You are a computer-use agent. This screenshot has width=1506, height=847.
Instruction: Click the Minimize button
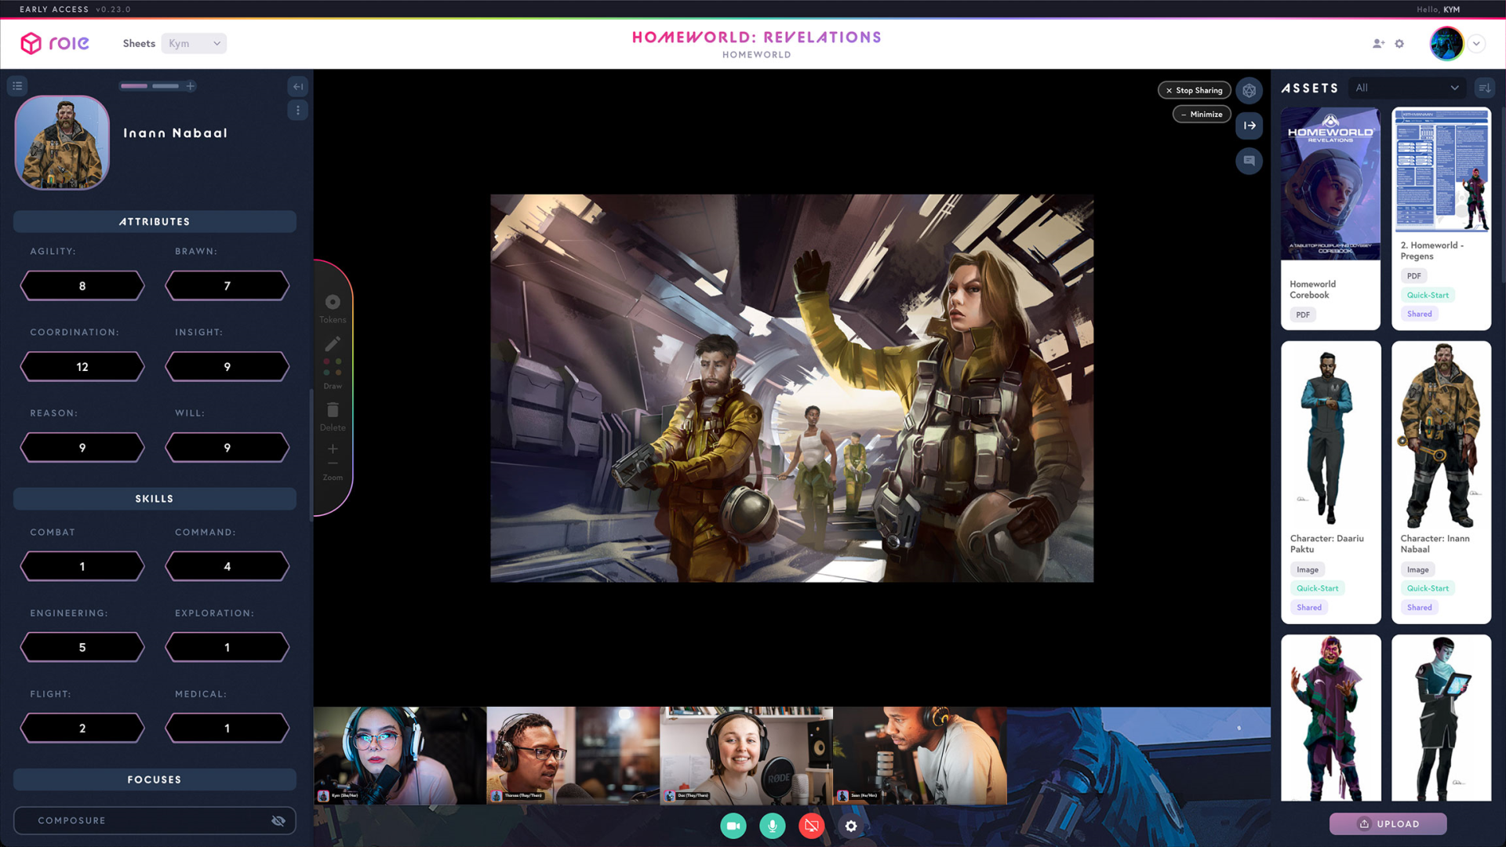click(x=1202, y=115)
